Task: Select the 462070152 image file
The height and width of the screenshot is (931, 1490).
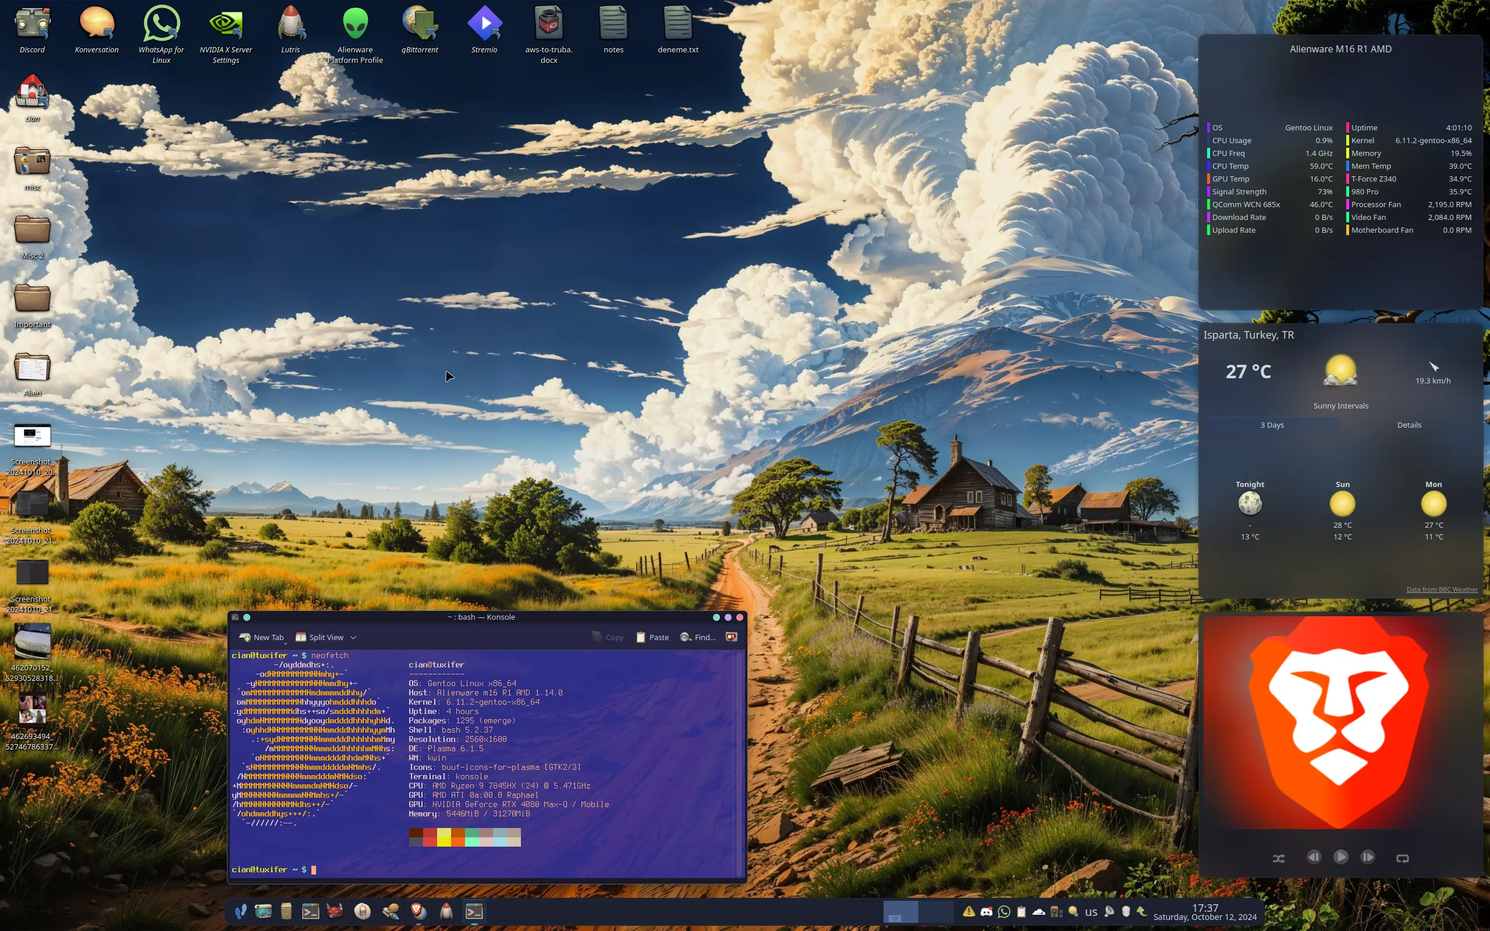Action: pos(32,653)
